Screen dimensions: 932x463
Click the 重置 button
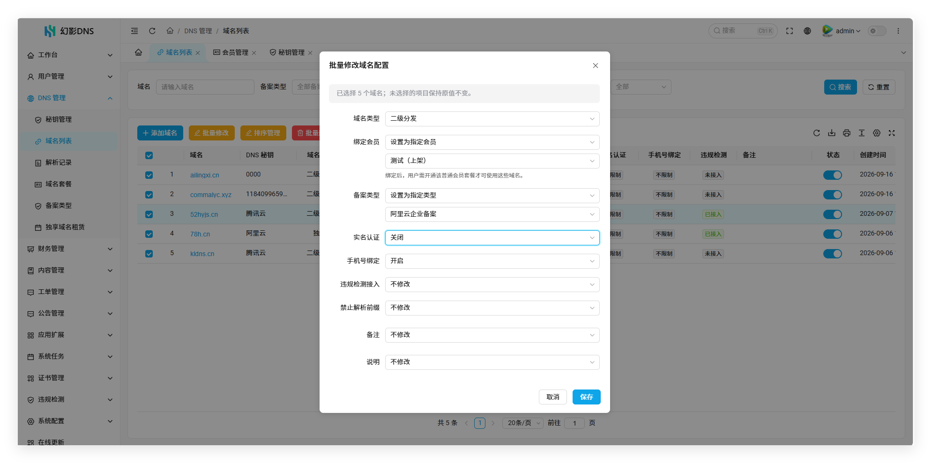(879, 87)
